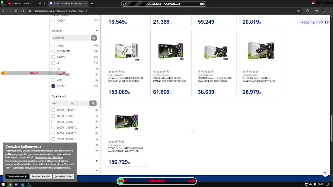
Task: Open the Chrome three-dot menu
Action: [329, 11]
